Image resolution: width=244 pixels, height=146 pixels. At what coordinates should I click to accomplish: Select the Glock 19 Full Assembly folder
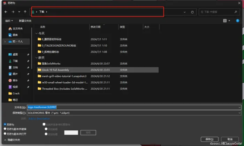tap(98, 70)
